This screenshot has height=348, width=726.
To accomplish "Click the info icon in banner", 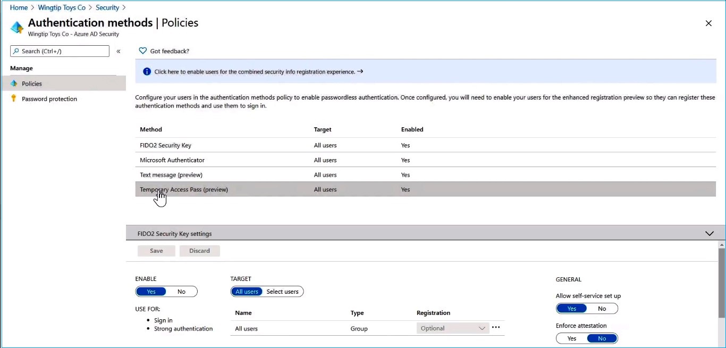I will click(x=147, y=71).
